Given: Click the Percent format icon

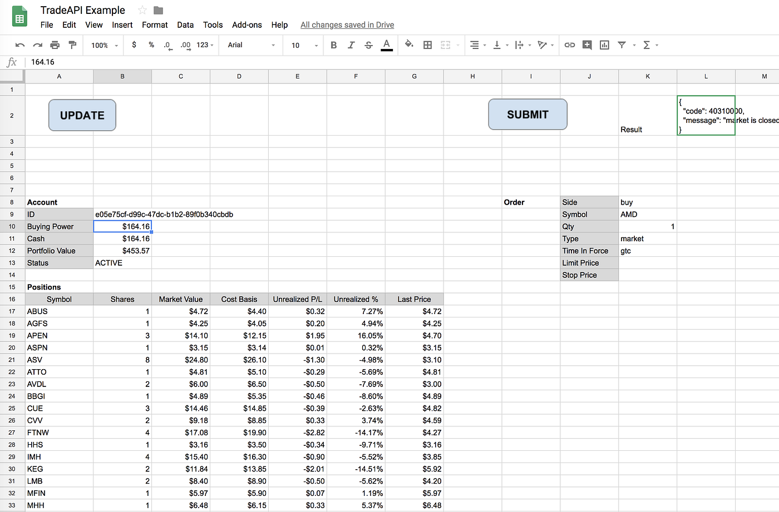Looking at the screenshot, I should click(151, 45).
